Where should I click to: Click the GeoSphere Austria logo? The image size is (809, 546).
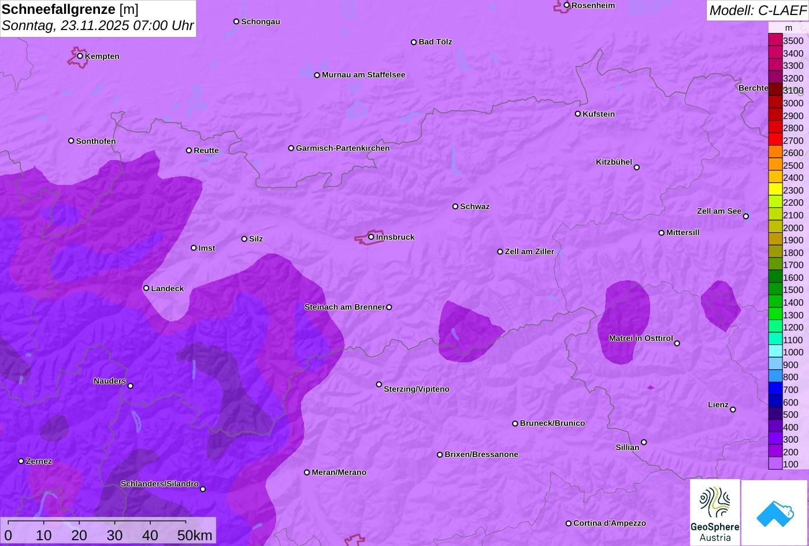click(715, 512)
